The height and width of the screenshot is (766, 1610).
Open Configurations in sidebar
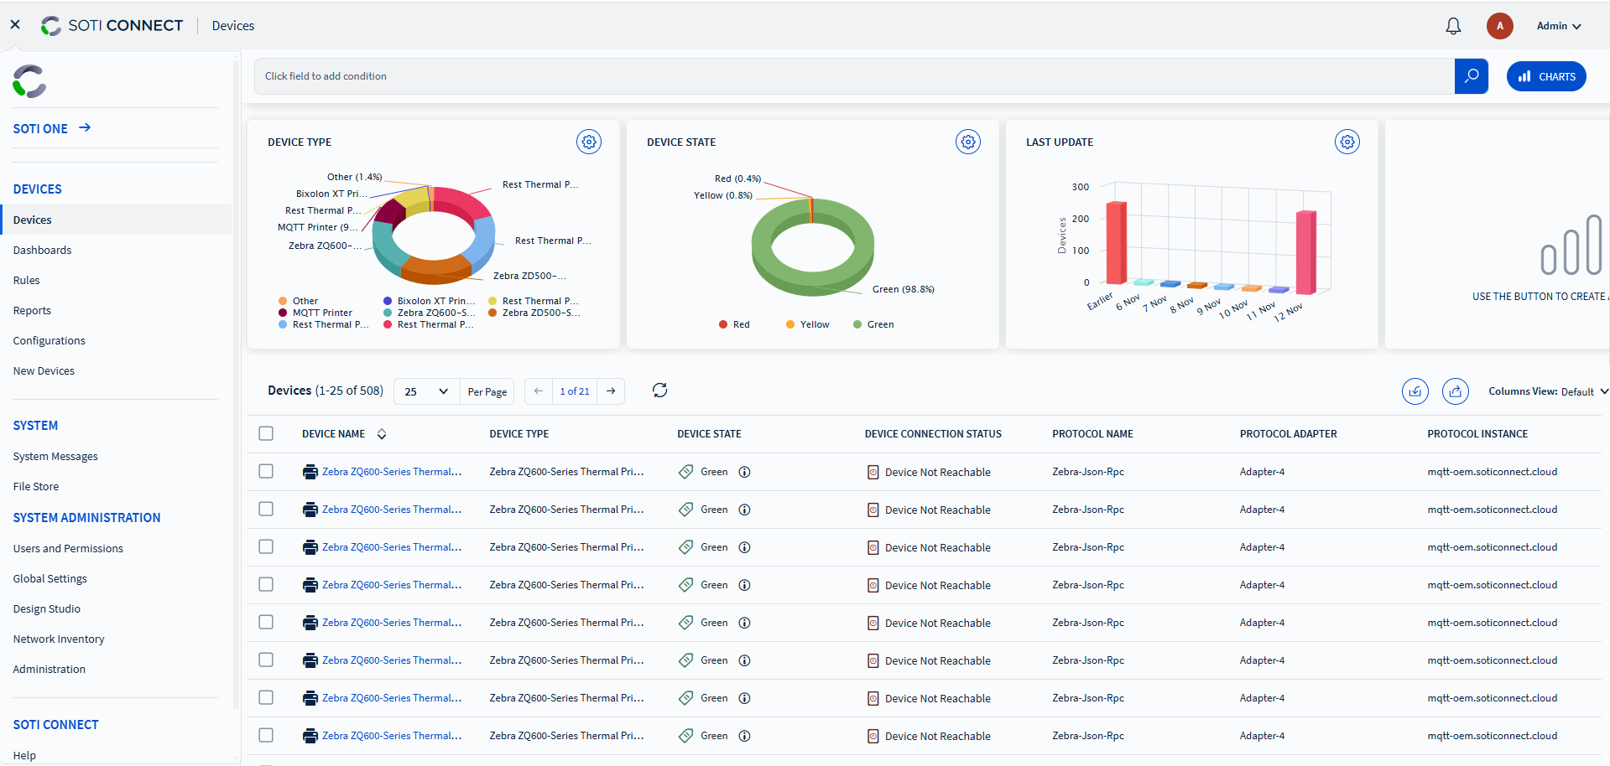pos(49,340)
